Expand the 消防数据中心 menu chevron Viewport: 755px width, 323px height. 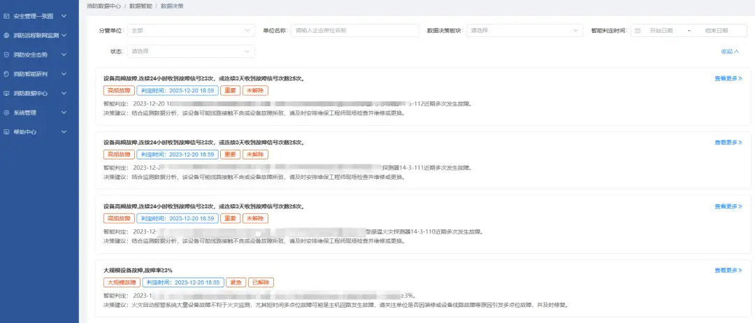[64, 93]
